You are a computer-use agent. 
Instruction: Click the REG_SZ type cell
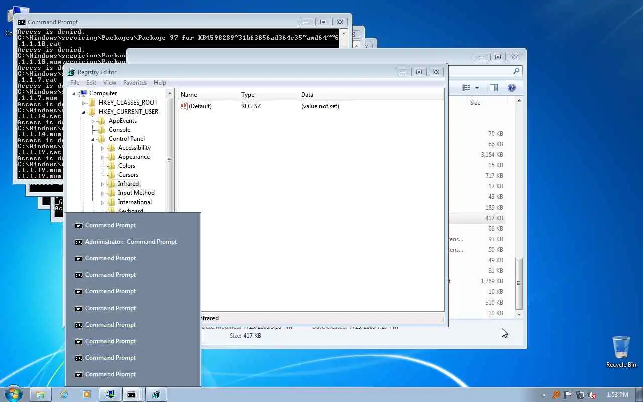click(251, 106)
